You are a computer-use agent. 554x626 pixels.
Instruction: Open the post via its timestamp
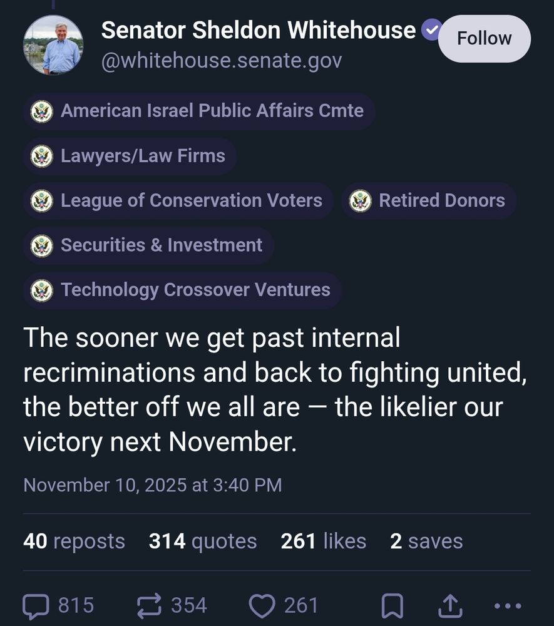[152, 484]
